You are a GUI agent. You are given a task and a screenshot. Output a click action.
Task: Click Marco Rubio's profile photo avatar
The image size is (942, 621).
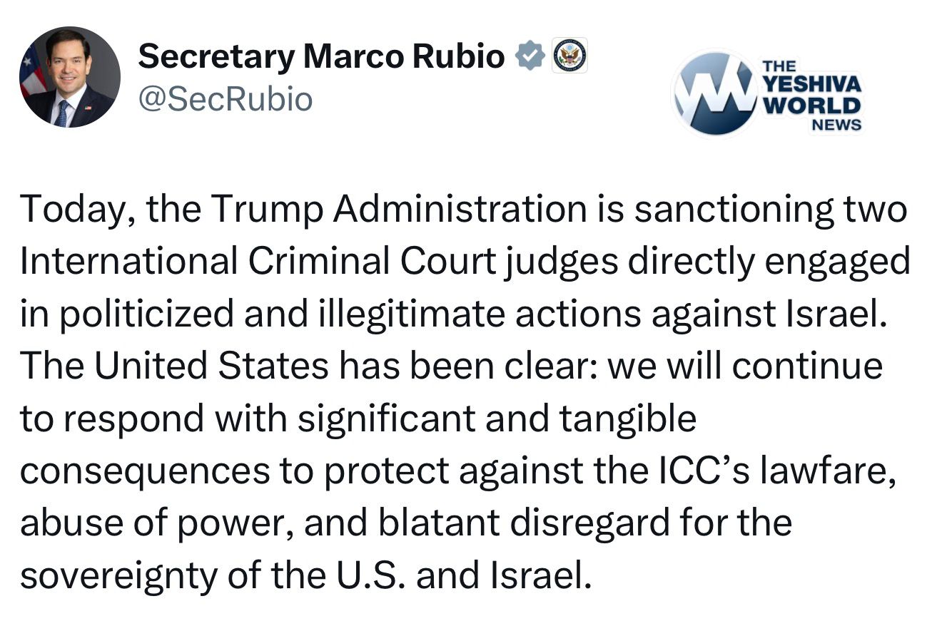(69, 77)
